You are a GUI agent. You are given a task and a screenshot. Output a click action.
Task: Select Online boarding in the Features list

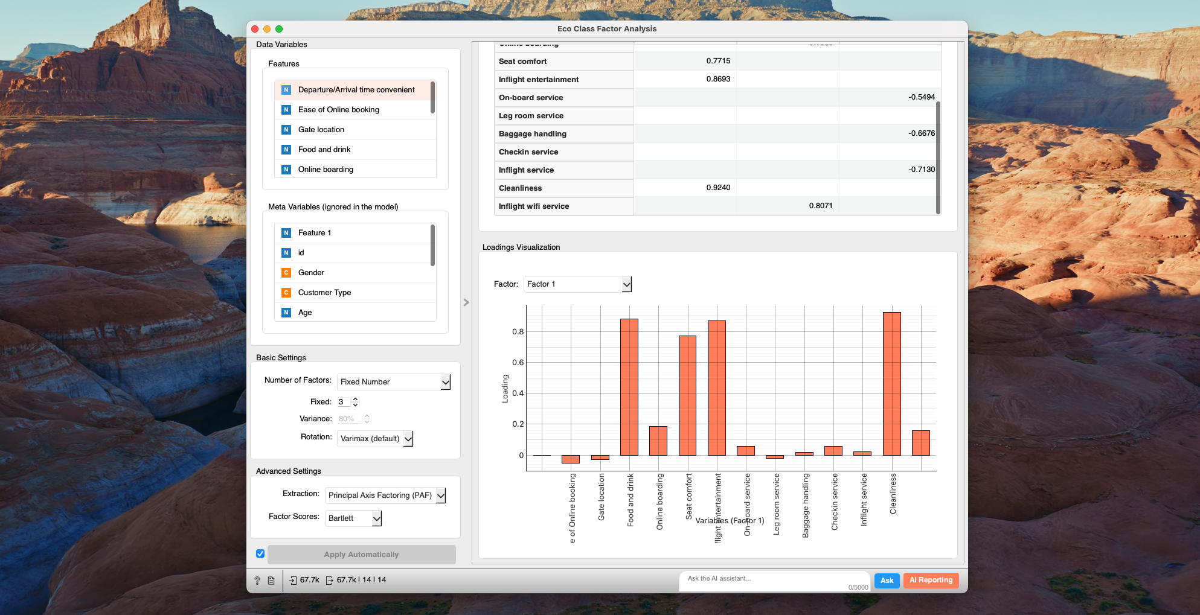326,170
